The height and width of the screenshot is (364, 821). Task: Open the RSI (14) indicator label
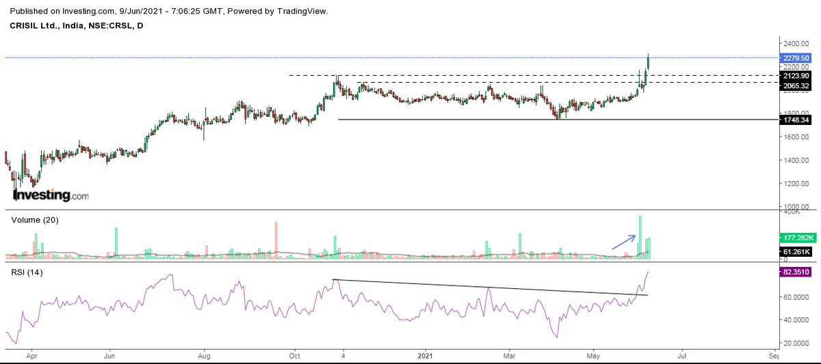28,273
